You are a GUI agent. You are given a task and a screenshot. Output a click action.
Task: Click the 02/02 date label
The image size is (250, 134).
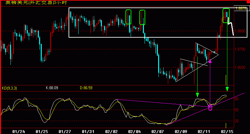pos(112,132)
